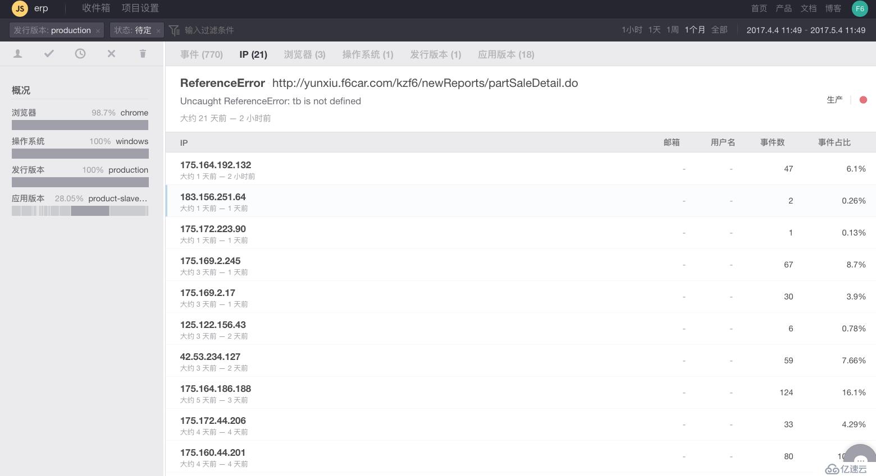This screenshot has width=876, height=476.
Task: Switch to 事件 (770) tab
Action: pos(202,54)
